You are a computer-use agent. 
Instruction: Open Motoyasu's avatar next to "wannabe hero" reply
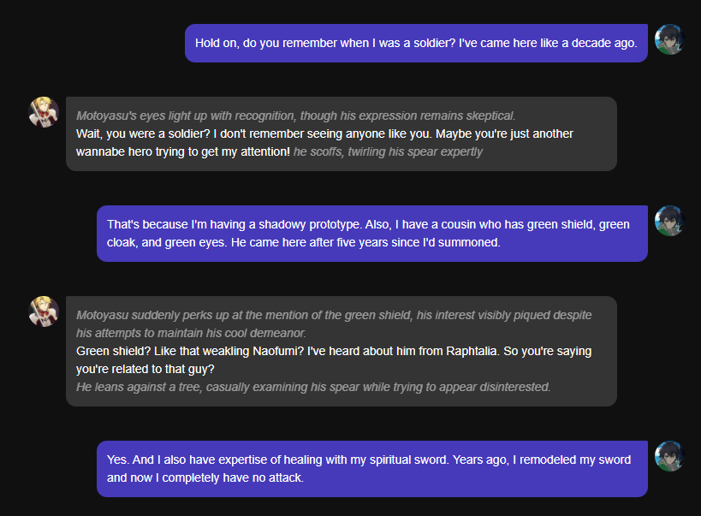pos(44,112)
